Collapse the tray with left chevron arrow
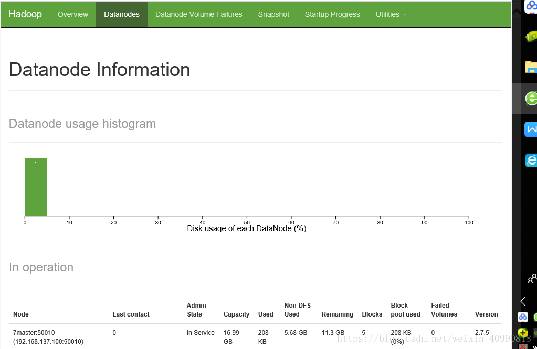 pos(523,301)
